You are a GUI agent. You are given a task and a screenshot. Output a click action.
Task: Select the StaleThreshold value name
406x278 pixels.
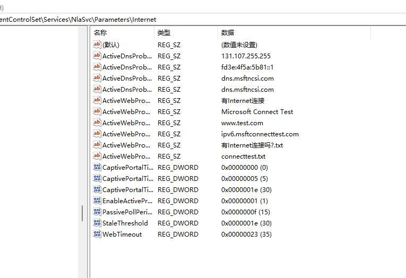(x=125, y=223)
